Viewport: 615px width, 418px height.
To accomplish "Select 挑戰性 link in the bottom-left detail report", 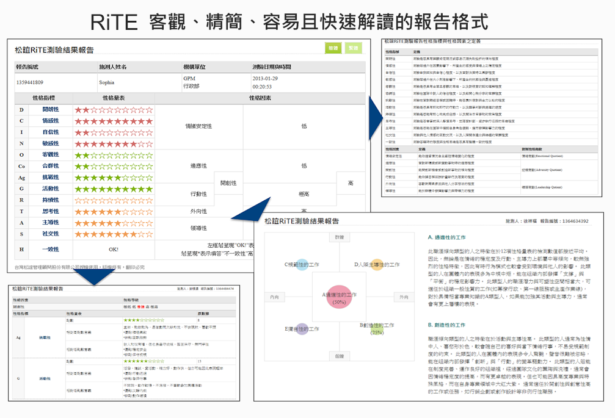I will 45,337.
